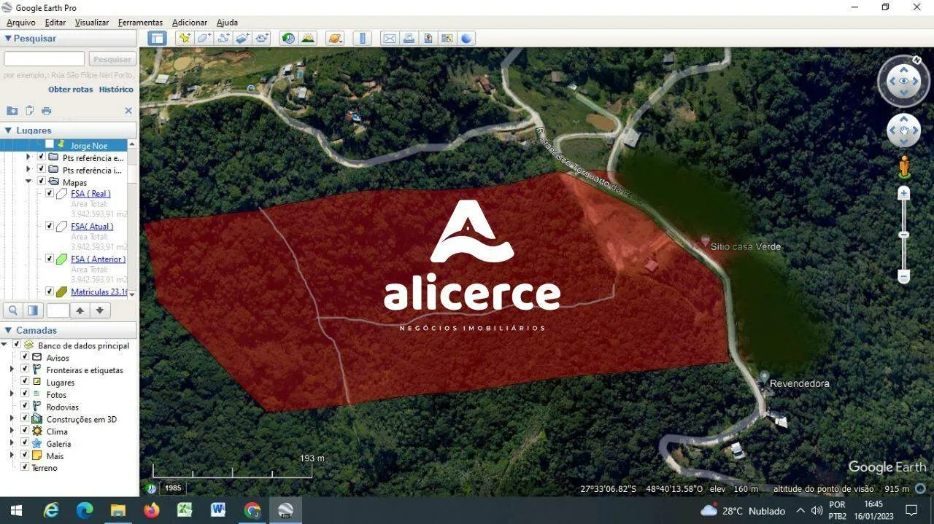Collapse the Lugares panel
This screenshot has width=934, height=524.
click(8, 130)
